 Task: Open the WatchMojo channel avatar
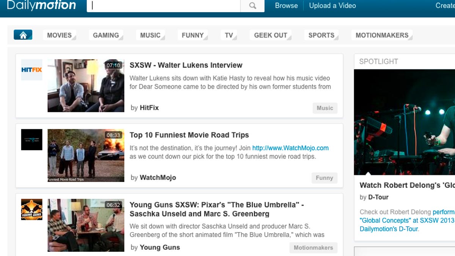(31, 140)
